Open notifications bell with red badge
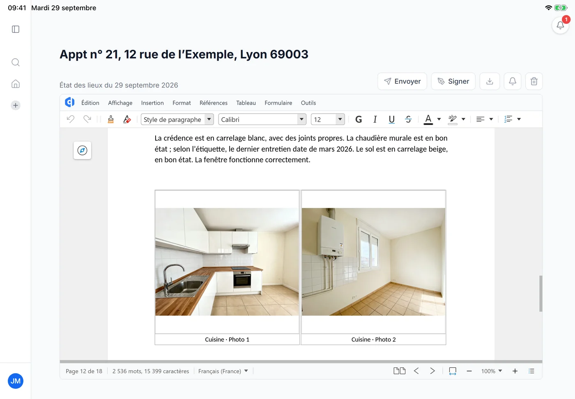 tap(561, 25)
